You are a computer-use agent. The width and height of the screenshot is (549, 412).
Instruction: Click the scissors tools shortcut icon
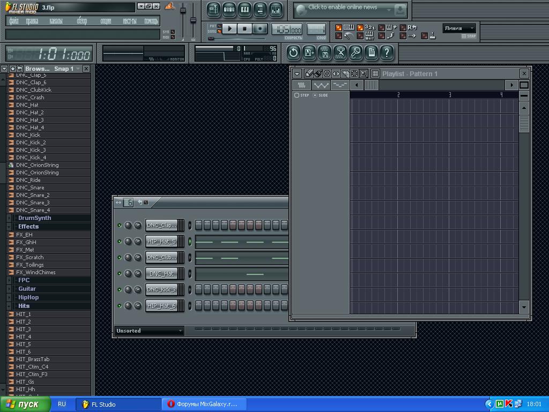340,53
